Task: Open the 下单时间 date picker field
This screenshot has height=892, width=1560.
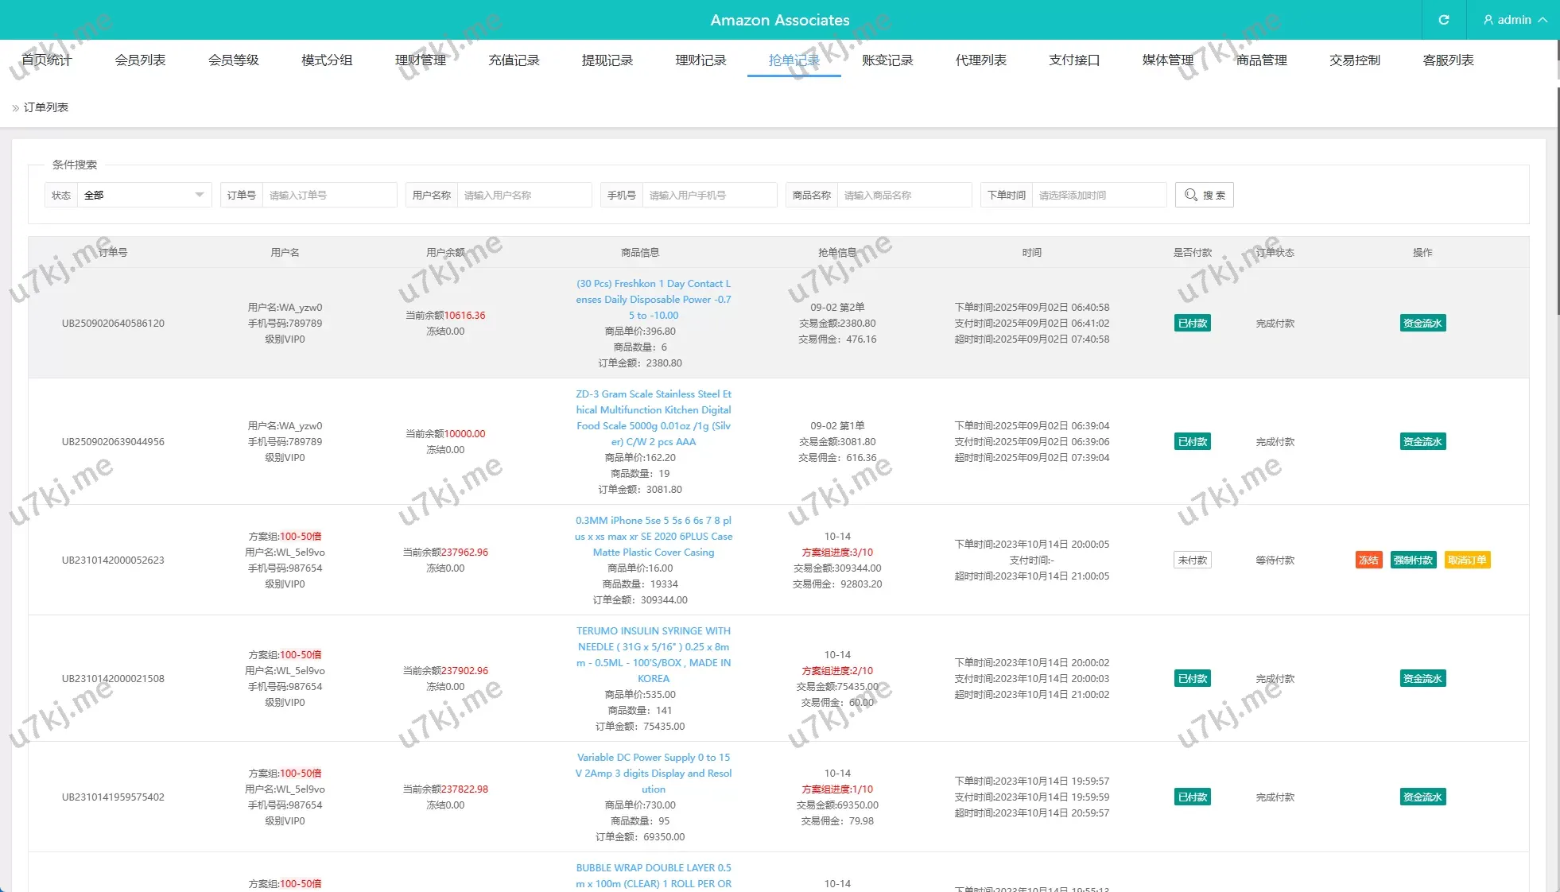Action: tap(1099, 195)
